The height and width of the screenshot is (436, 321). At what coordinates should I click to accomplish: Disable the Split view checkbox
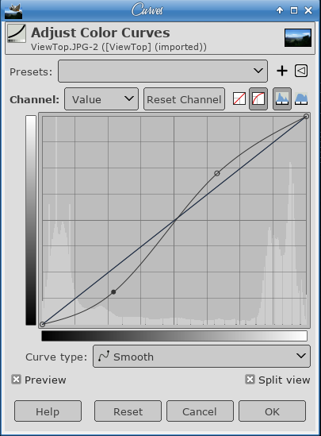(250, 380)
